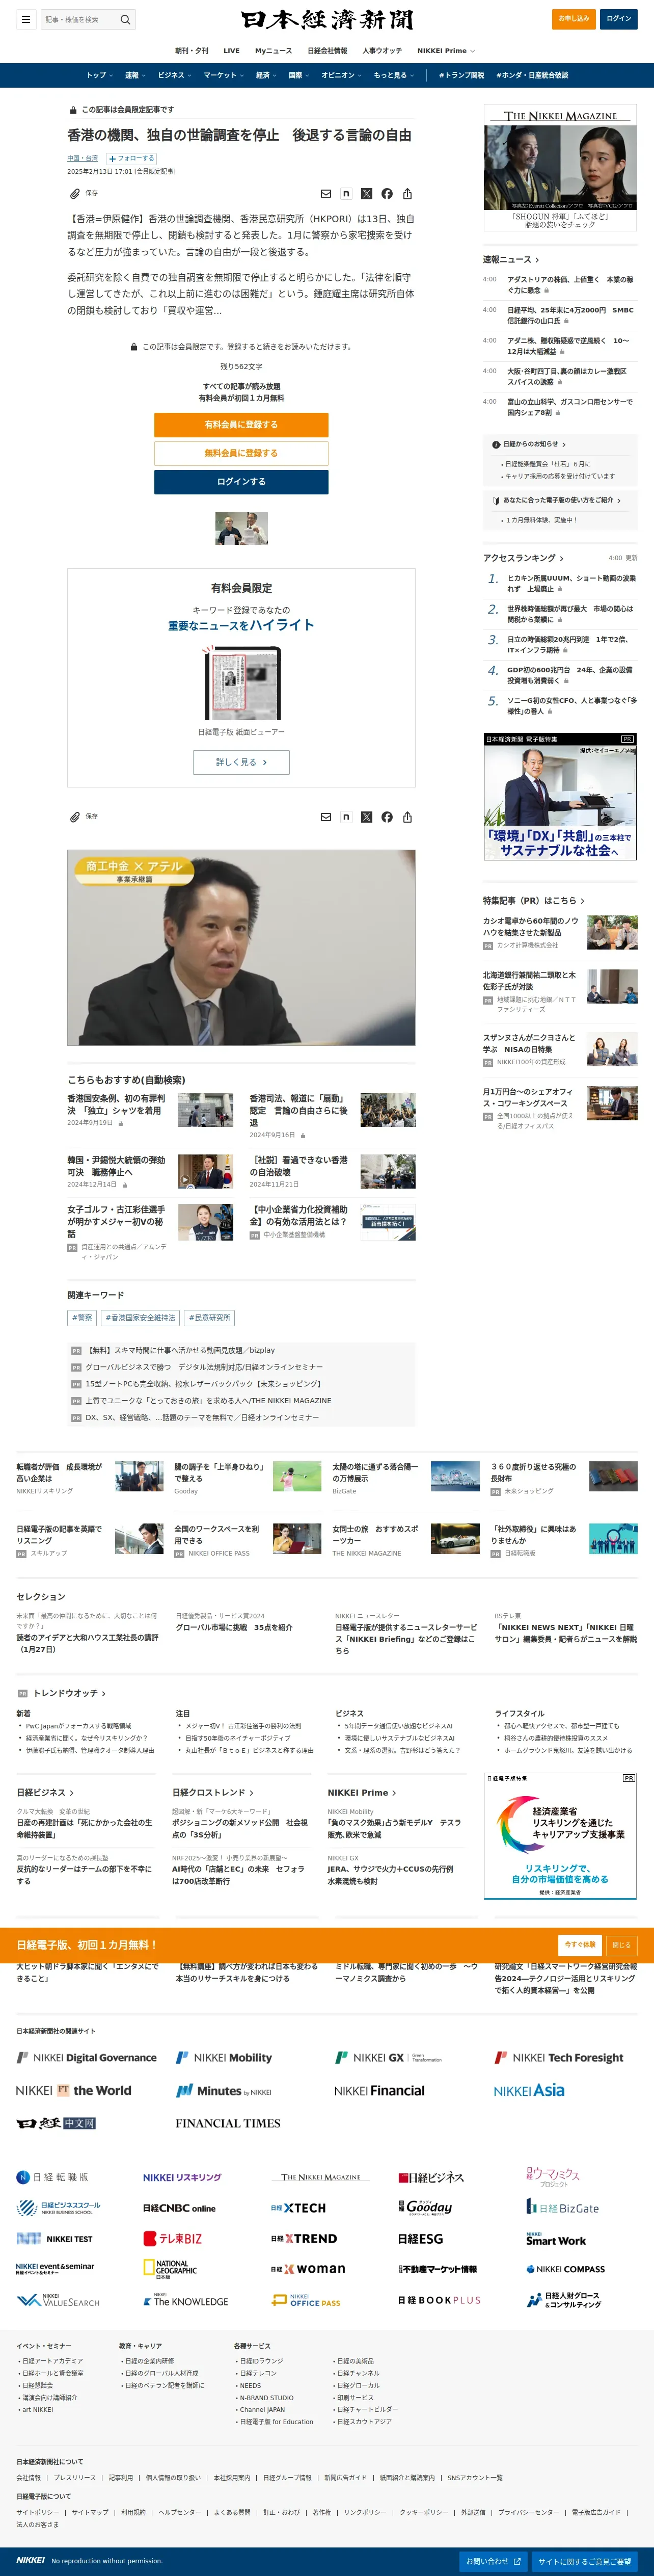Open NIKKEI Asia site logo
The width and height of the screenshot is (654, 2576).
(529, 2090)
